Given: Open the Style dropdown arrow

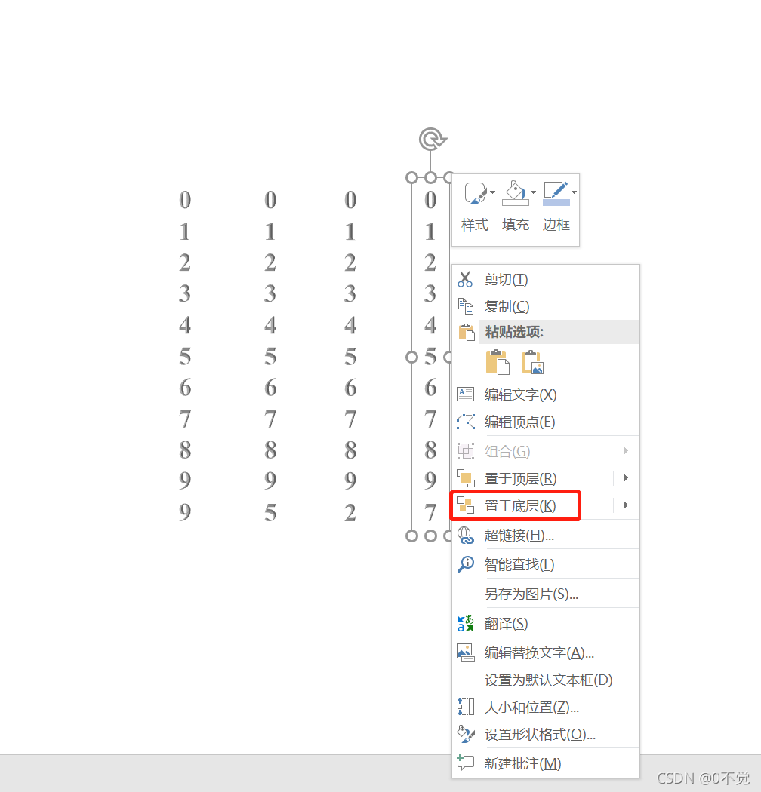Looking at the screenshot, I should pos(492,192).
